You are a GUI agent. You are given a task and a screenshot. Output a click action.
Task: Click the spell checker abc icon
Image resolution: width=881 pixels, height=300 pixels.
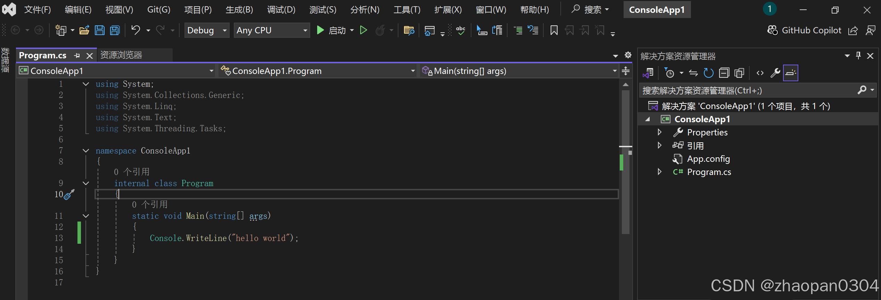(461, 30)
